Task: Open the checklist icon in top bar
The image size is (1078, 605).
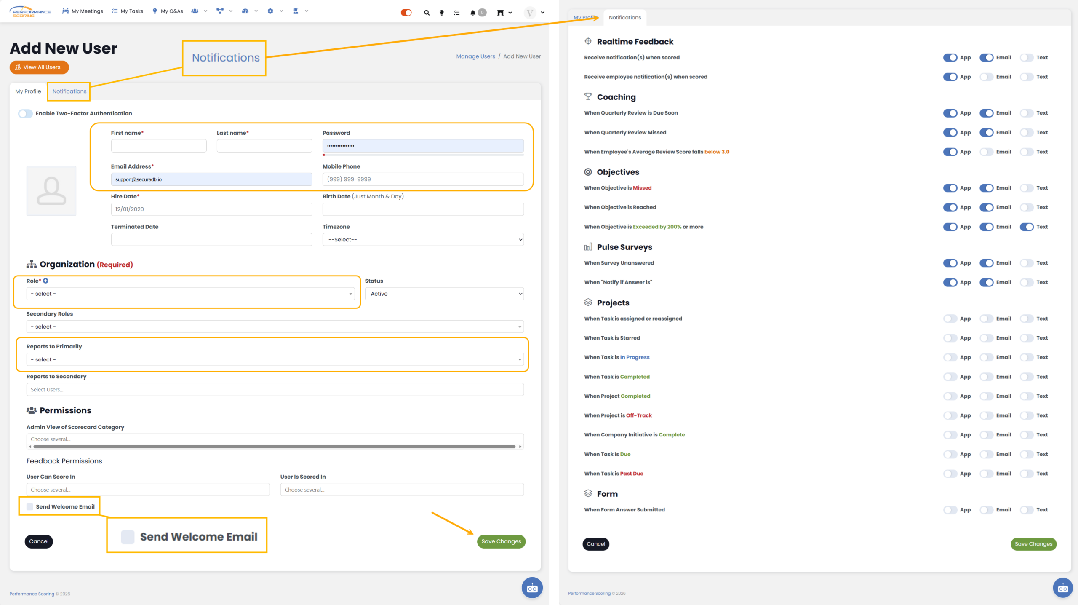Action: tap(456, 13)
